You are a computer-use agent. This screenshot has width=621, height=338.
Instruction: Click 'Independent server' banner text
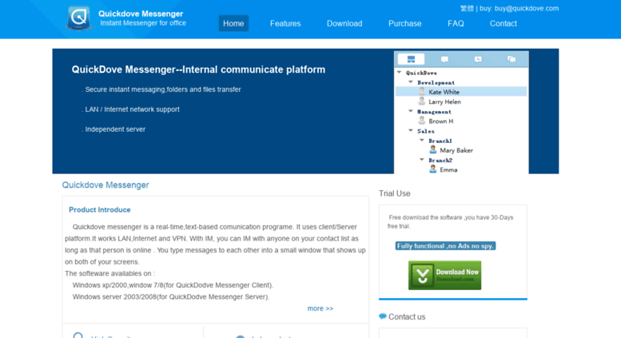[x=115, y=129]
